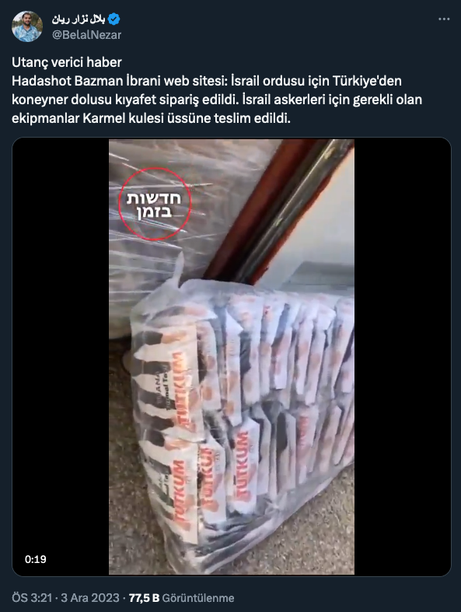The width and height of the screenshot is (461, 612).
Task: Play the embedded tweet video
Action: click(x=232, y=357)
